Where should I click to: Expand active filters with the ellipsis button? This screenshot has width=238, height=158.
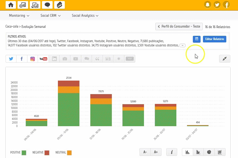[182, 46]
